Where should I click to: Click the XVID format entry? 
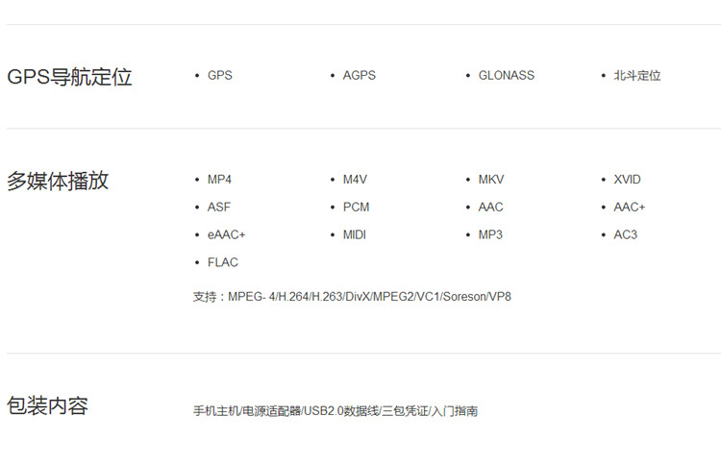[627, 180]
